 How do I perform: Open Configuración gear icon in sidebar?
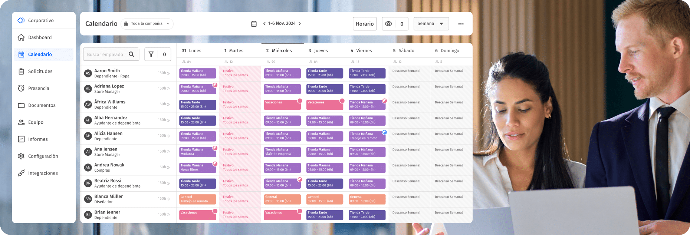coord(22,156)
